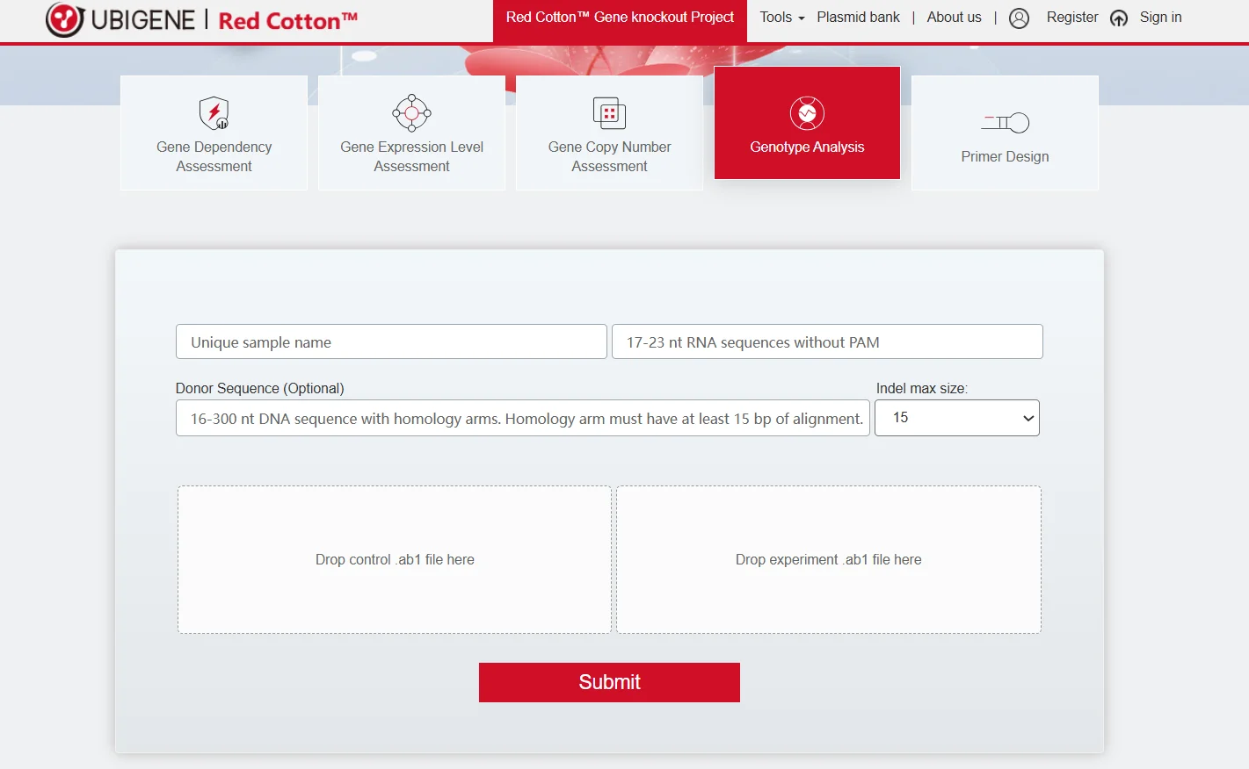Click the Primer Design icon
This screenshot has width=1249, height=769.
click(1005, 123)
